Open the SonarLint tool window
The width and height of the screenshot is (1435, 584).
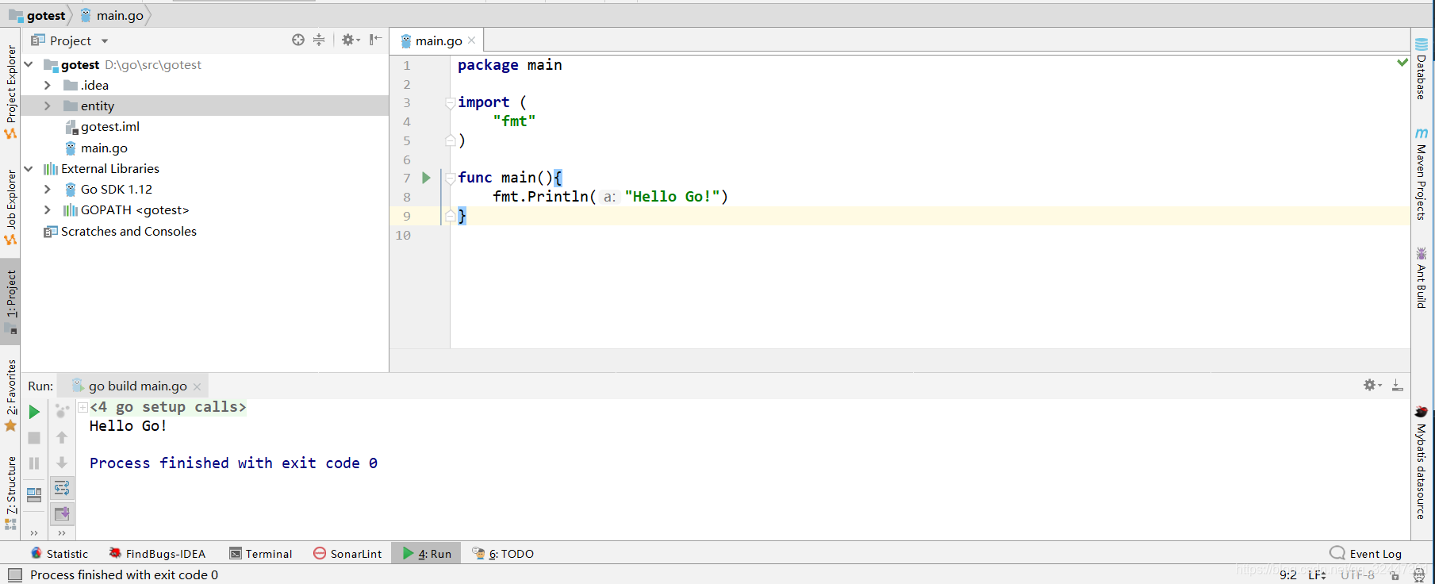(x=347, y=554)
